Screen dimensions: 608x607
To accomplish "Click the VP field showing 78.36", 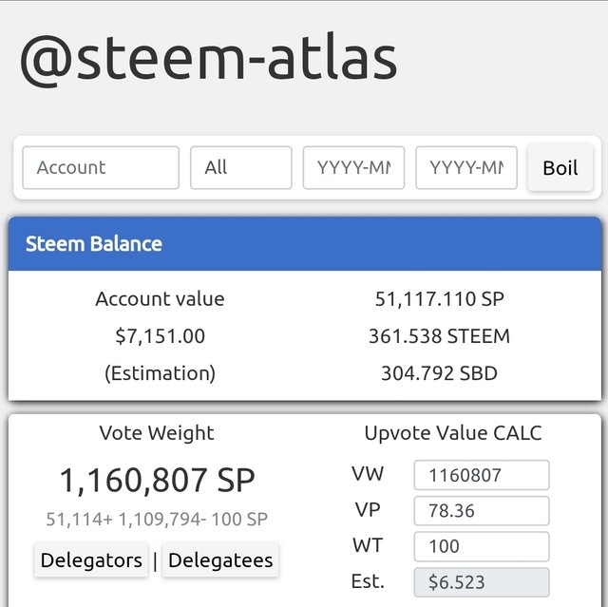I will (482, 511).
